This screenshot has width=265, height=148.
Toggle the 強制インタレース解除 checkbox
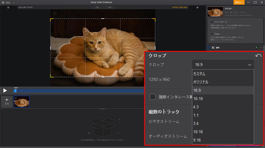[152, 97]
